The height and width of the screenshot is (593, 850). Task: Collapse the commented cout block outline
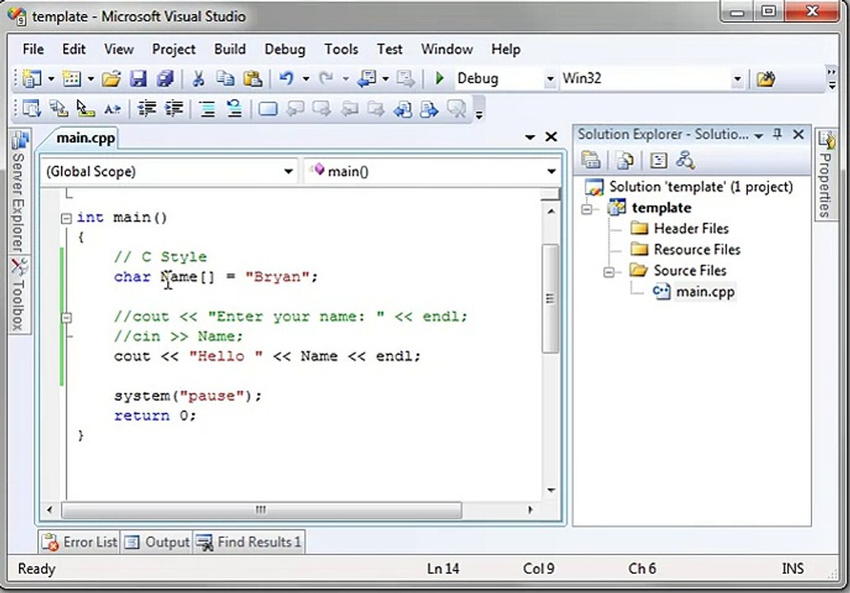point(66,318)
